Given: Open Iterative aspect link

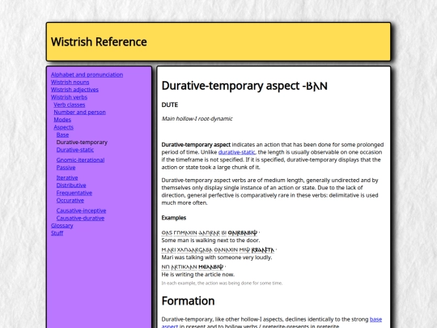Looking at the screenshot, I should pyautogui.click(x=67, y=178).
